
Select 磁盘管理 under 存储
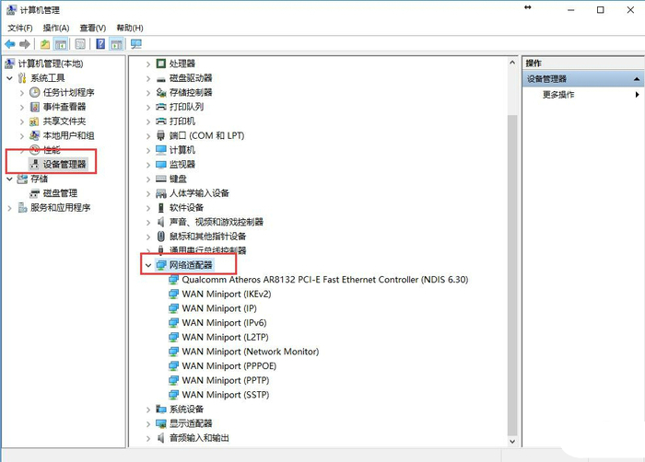tap(60, 193)
